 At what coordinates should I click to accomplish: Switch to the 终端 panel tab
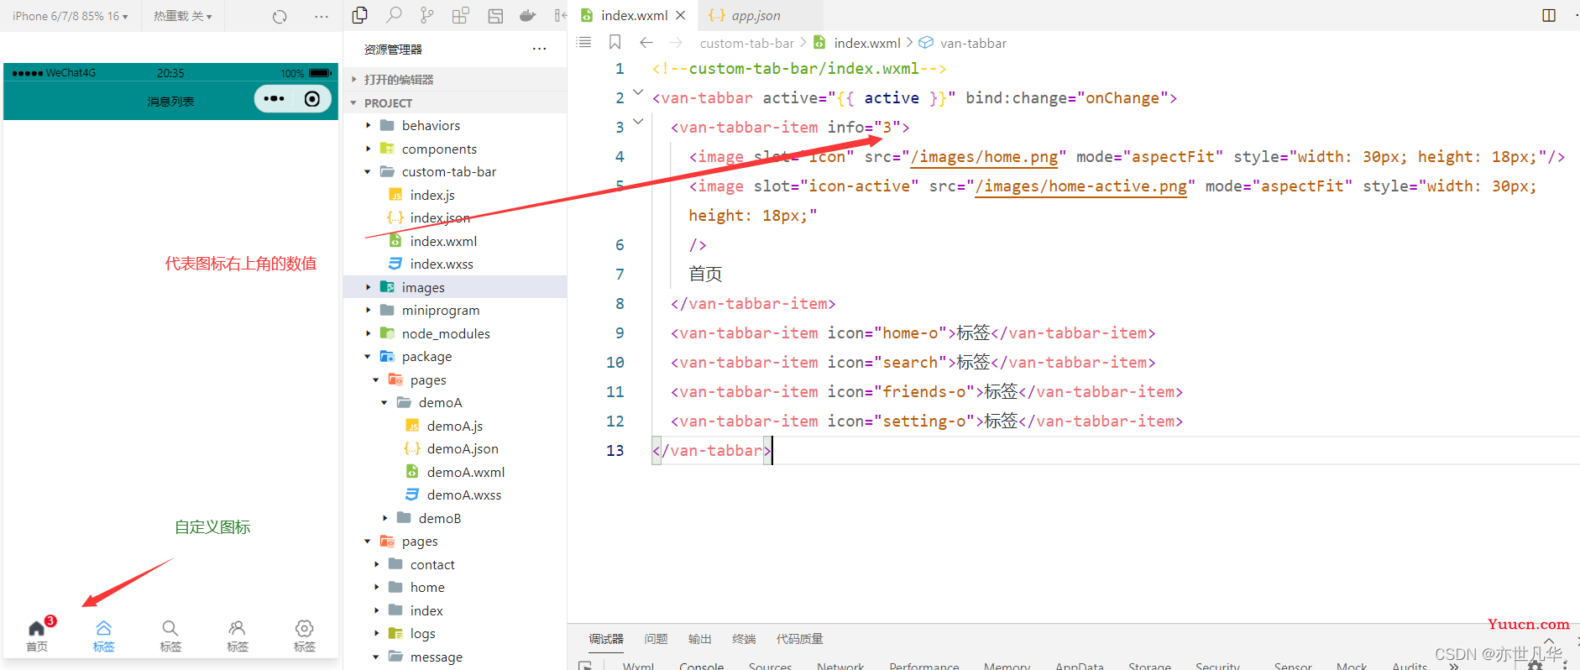point(744,639)
